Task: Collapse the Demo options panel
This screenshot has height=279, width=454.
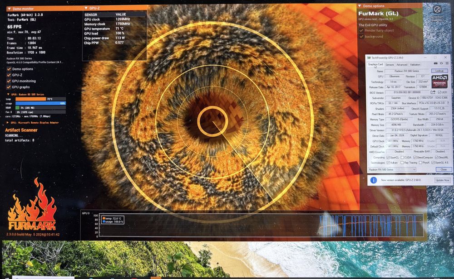Action: [x=360, y=6]
